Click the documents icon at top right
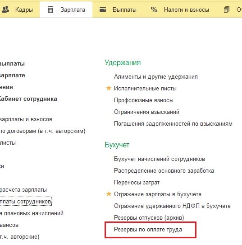This screenshot has width=242, height=245. coord(226,9)
